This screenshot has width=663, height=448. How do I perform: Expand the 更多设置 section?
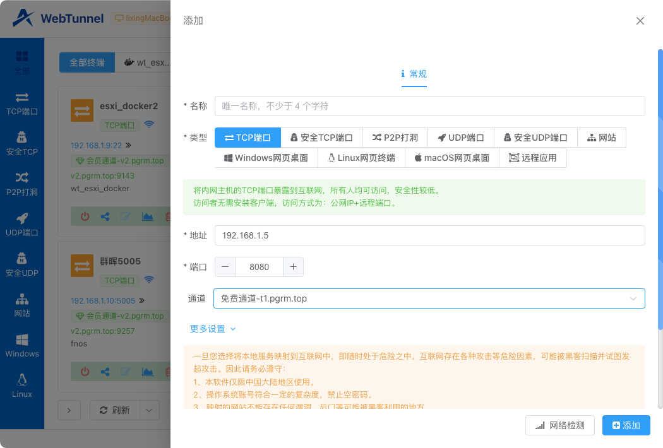click(x=213, y=329)
